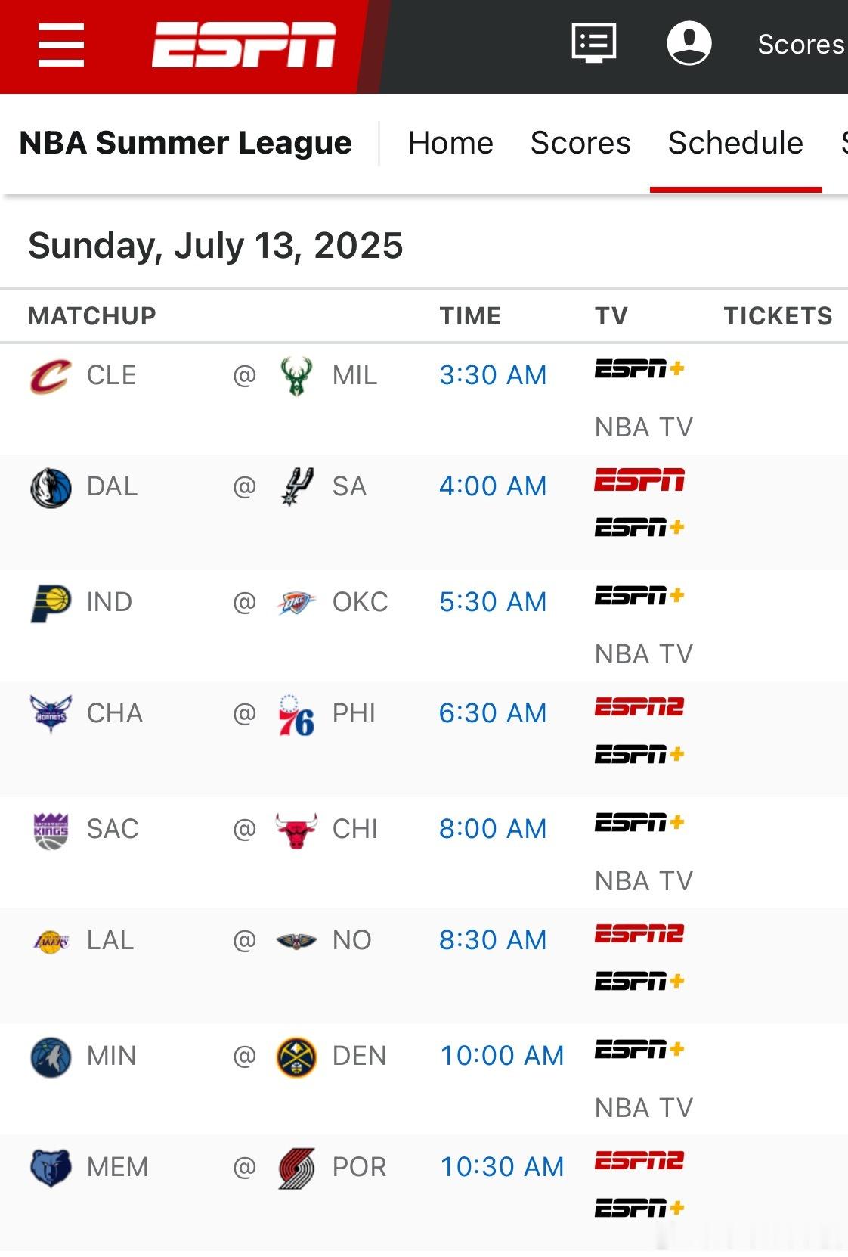The width and height of the screenshot is (848, 1257).
Task: Click the Dallas Mavericks team logo
Action: [51, 487]
